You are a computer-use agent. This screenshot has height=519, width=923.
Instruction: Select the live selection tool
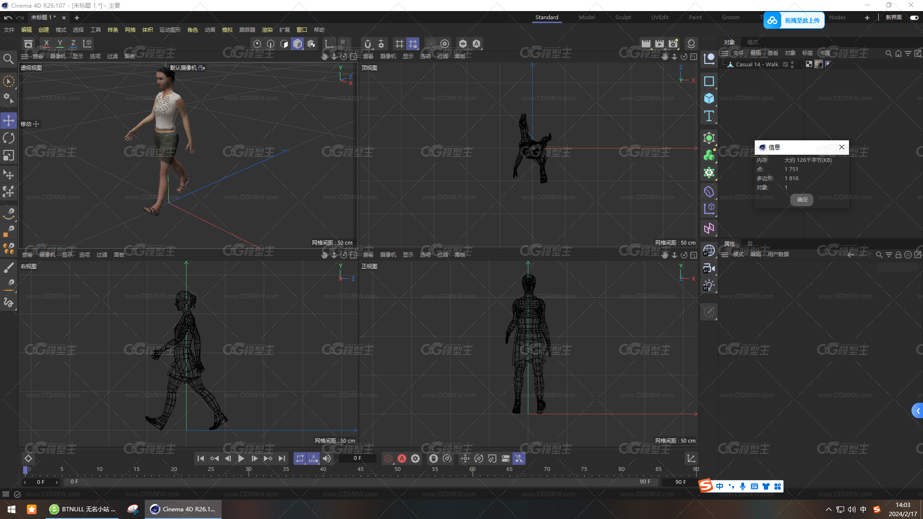[9, 81]
